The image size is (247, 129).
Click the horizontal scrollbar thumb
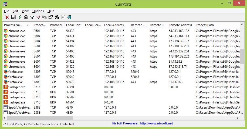coord(40,118)
